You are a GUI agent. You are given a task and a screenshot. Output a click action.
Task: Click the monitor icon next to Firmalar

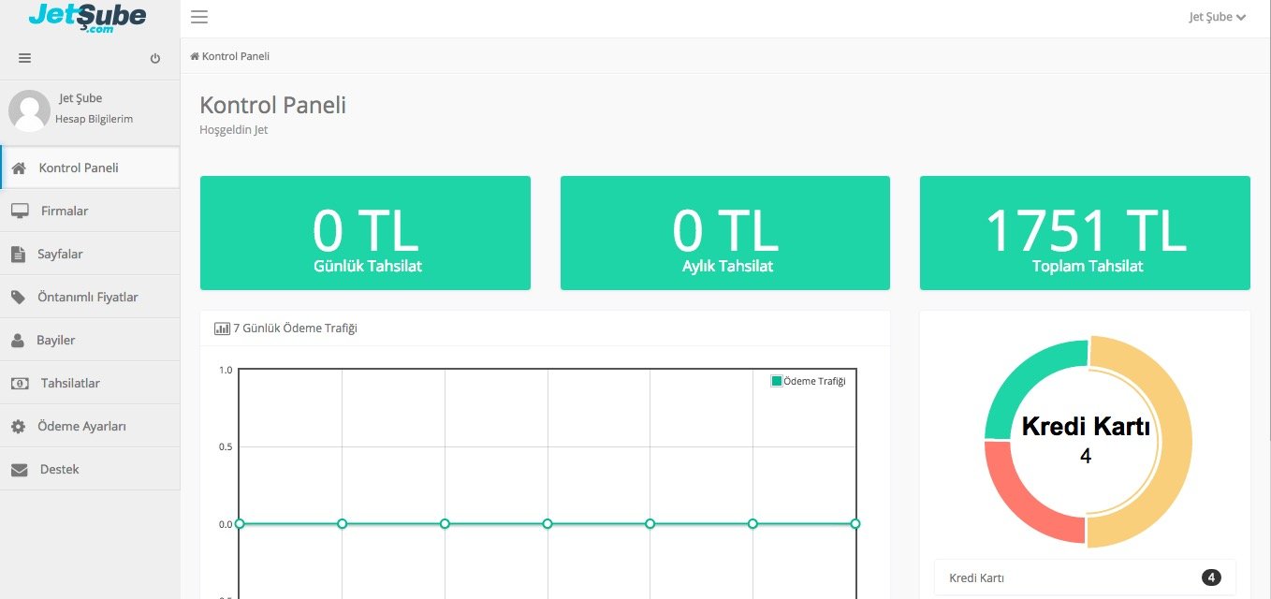[x=20, y=212]
